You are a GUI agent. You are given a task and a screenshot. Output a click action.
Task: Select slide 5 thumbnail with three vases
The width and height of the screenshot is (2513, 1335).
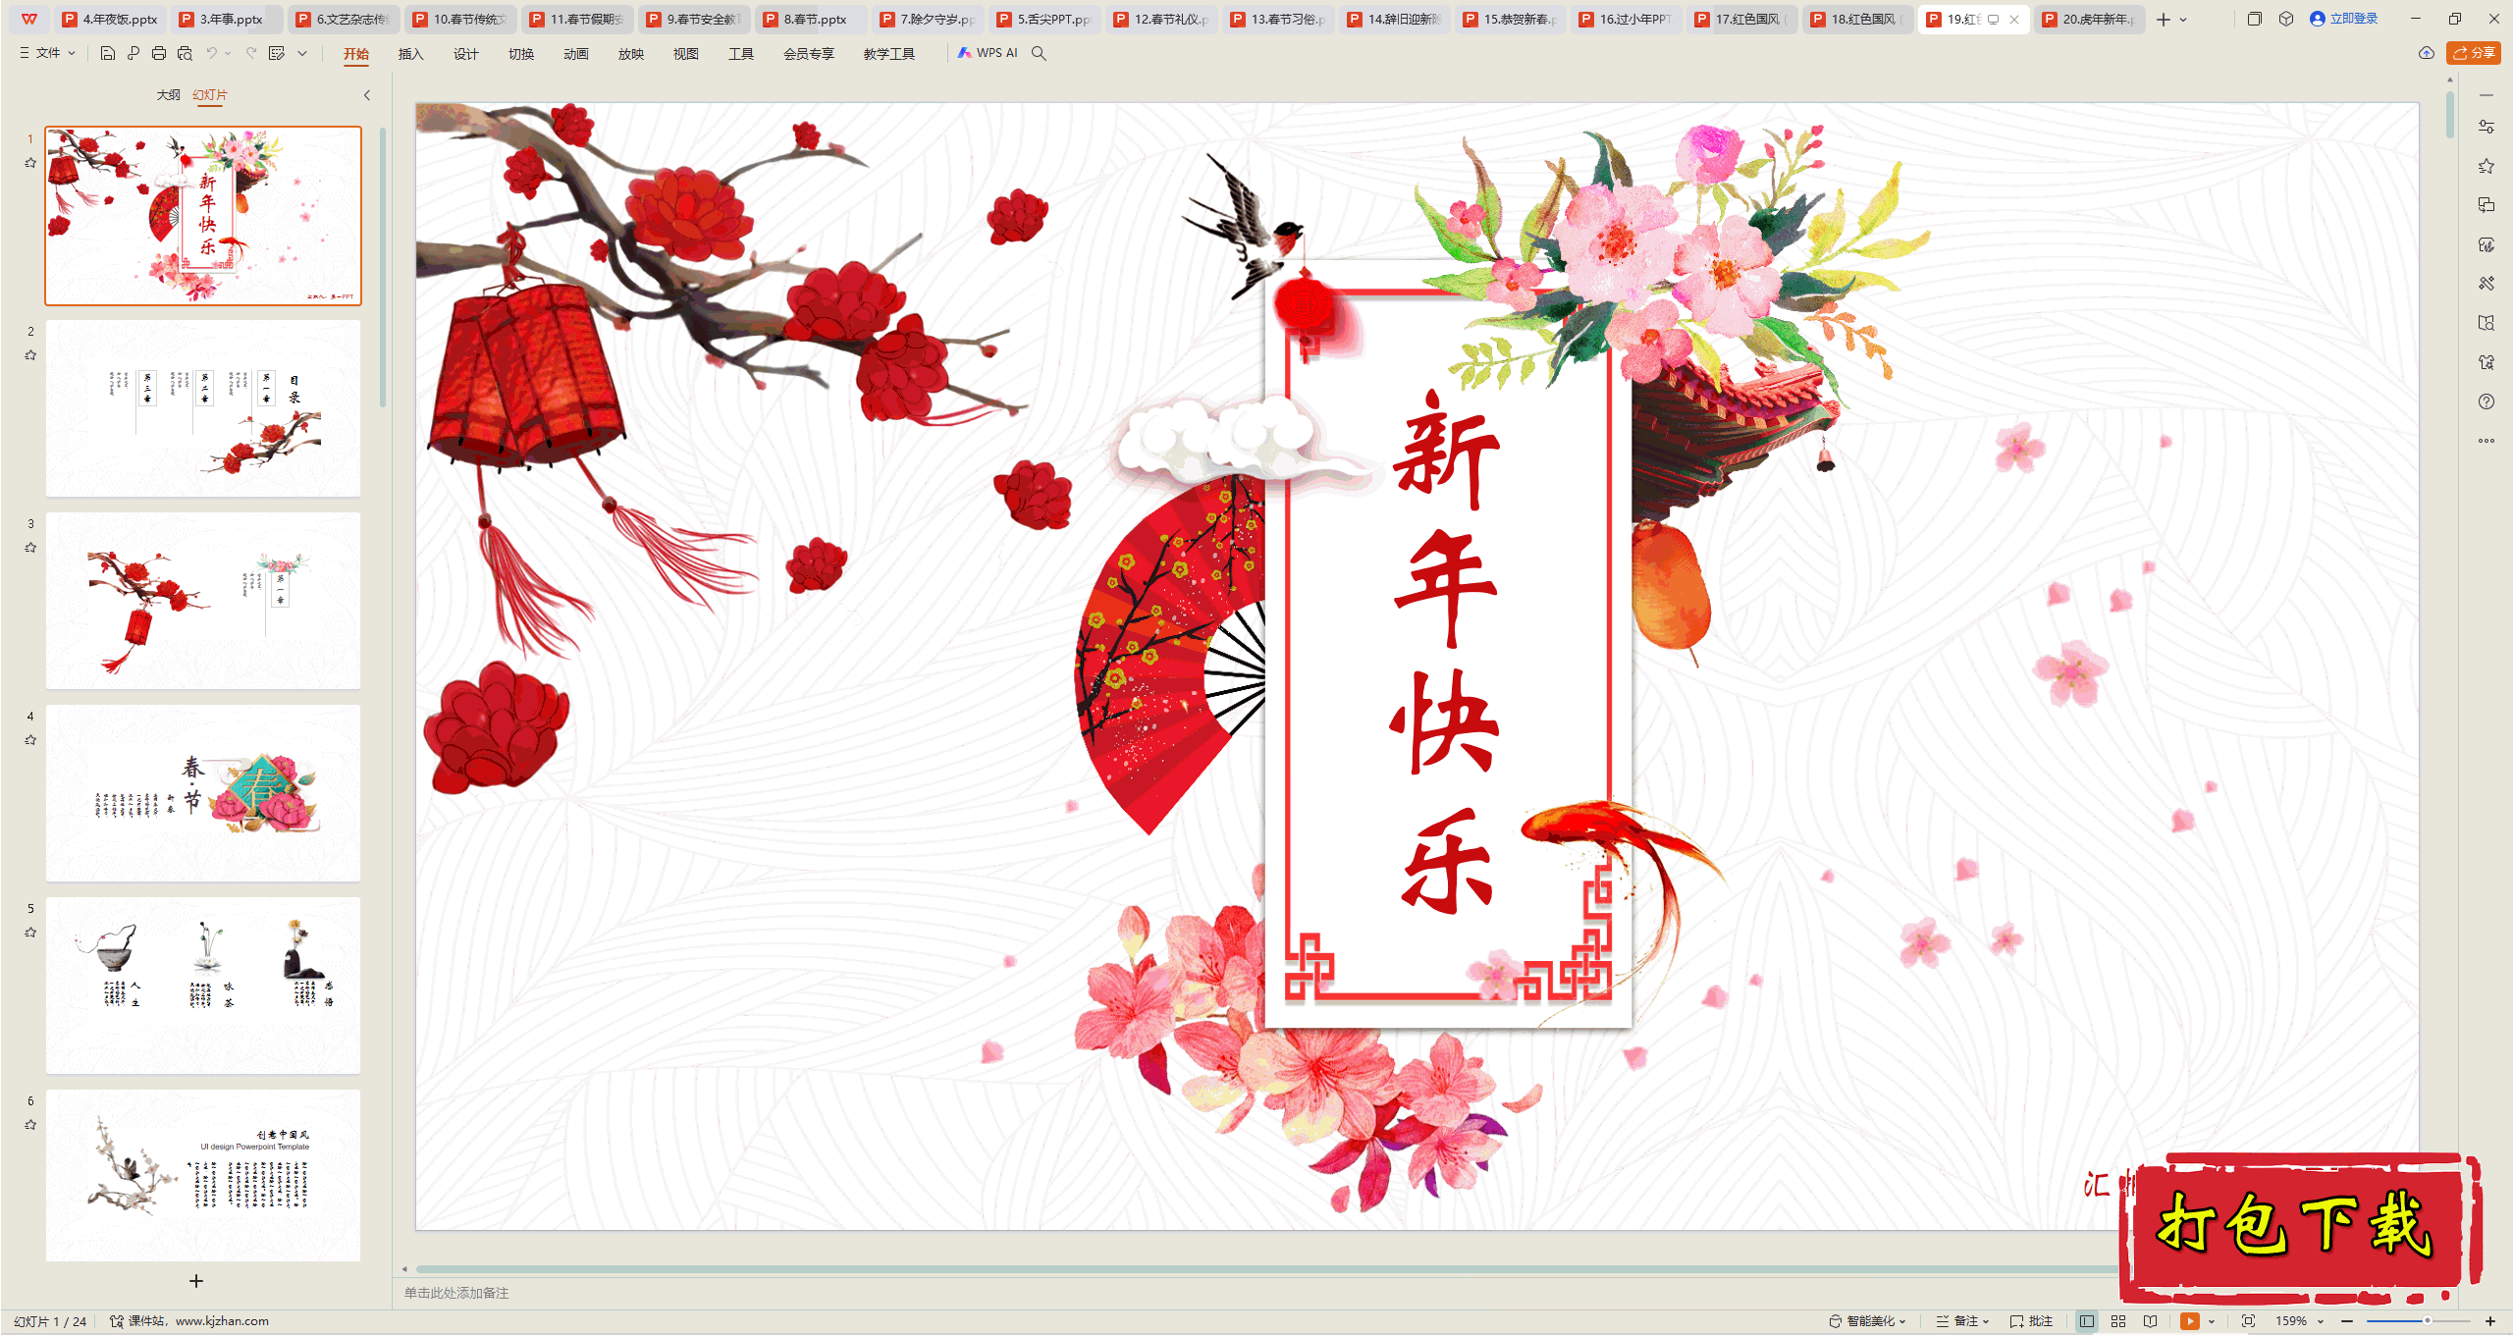tap(203, 986)
